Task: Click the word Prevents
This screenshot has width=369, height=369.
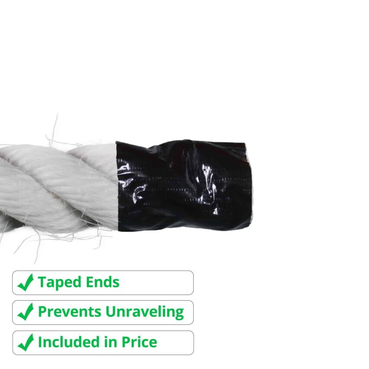Action: (69, 312)
